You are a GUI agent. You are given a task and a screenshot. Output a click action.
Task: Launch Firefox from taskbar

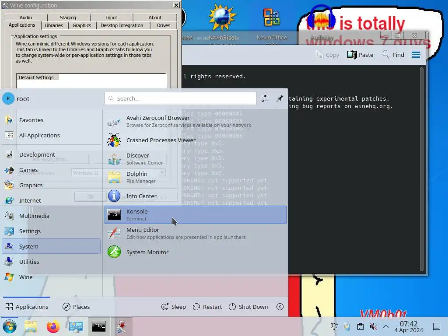click(x=53, y=326)
